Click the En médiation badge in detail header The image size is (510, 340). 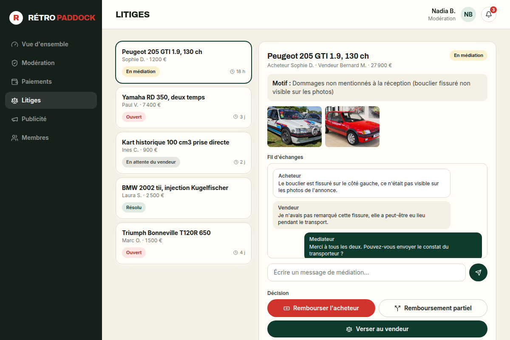468,55
